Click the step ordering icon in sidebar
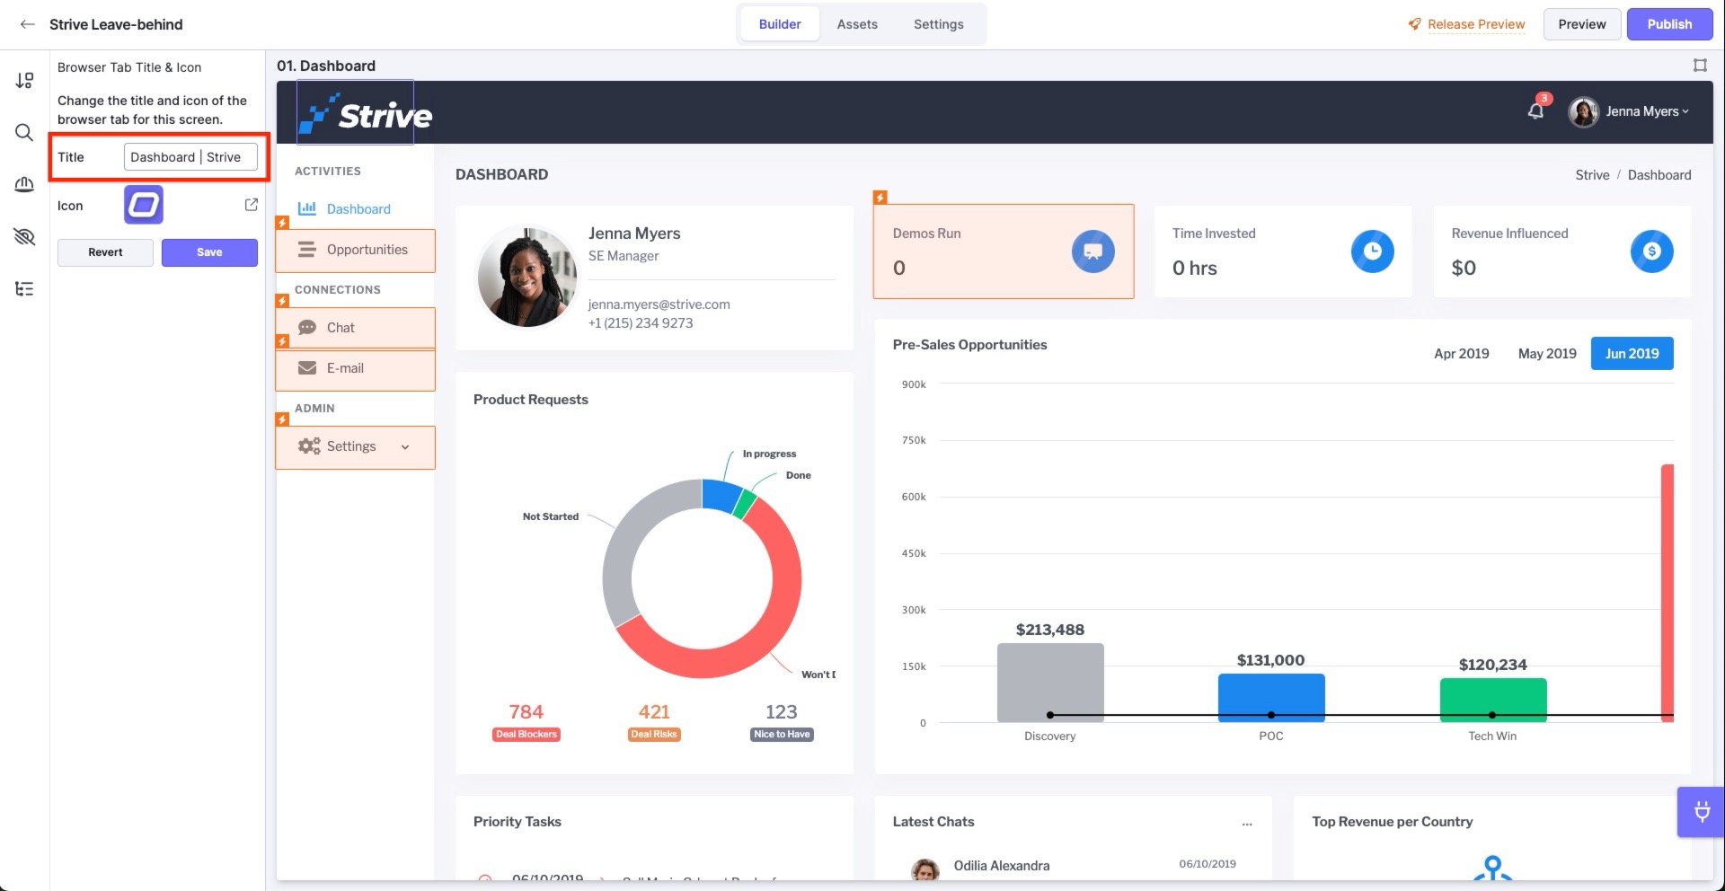This screenshot has width=1725, height=891. (24, 81)
